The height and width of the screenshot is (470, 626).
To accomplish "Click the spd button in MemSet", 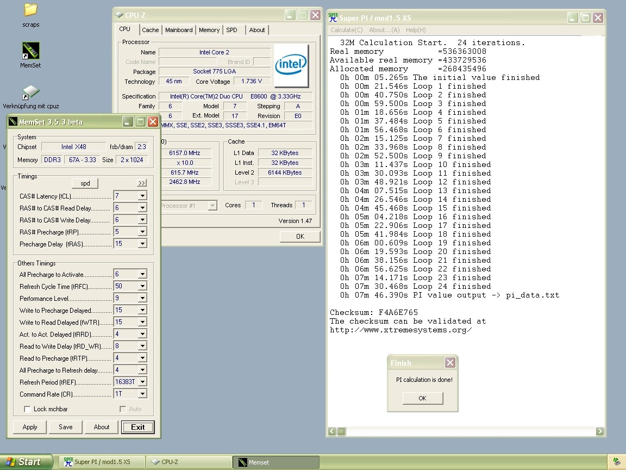I will click(85, 183).
